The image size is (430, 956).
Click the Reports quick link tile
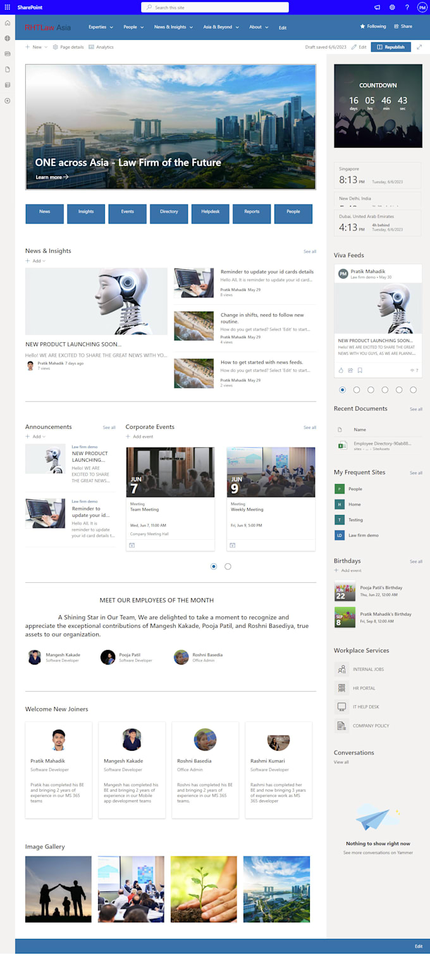252,214
